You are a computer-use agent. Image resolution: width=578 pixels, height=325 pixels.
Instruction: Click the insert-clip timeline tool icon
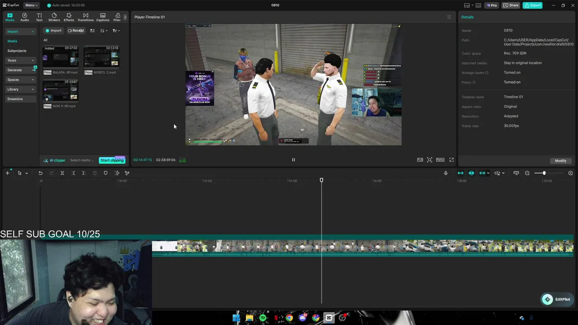tap(117, 173)
